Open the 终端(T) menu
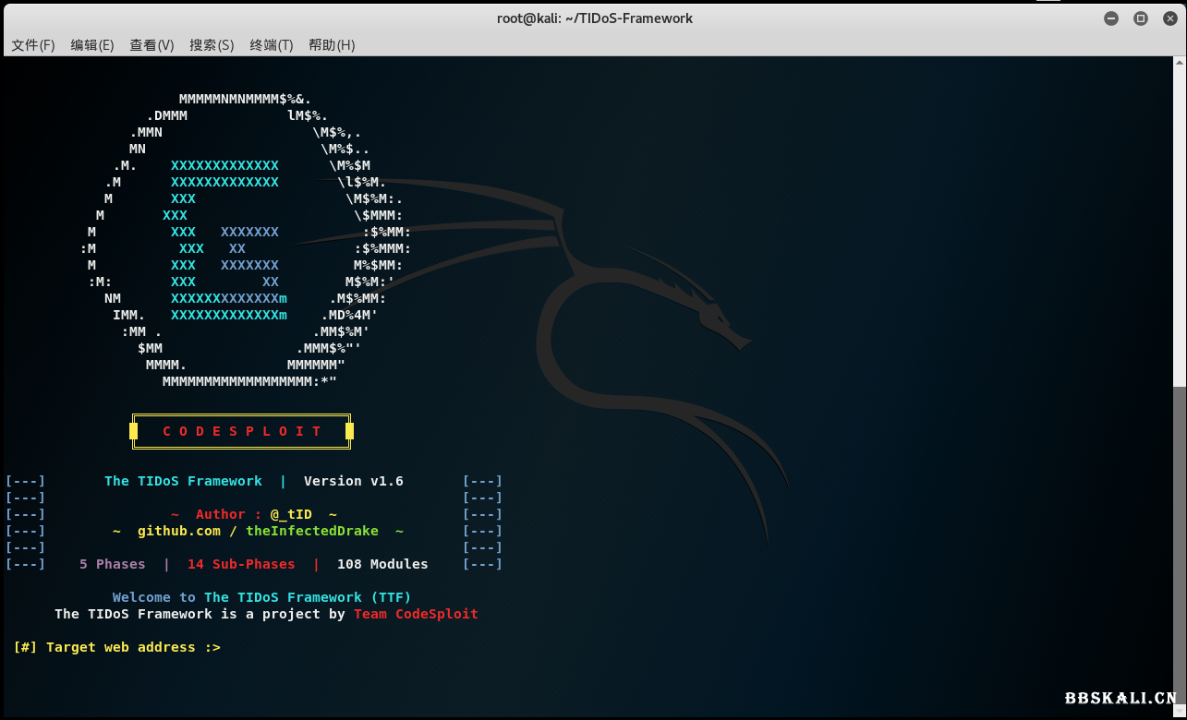Viewport: 1187px width, 720px height. [271, 44]
